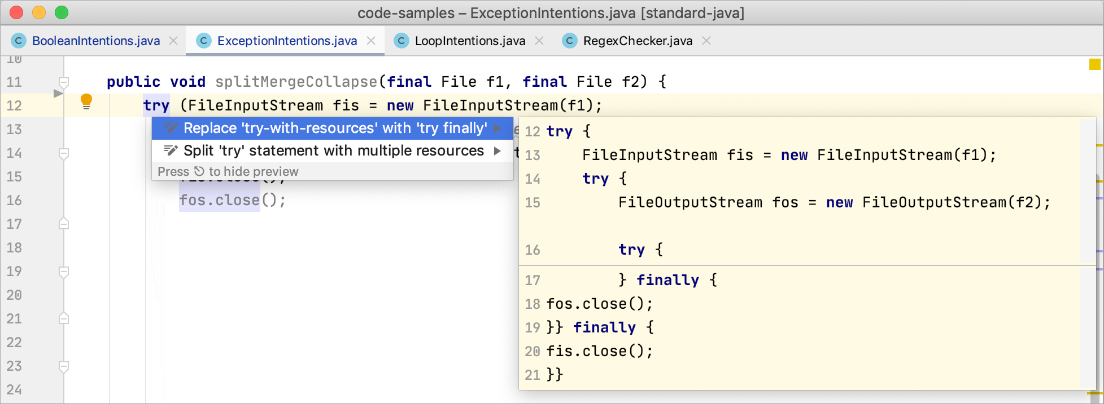The width and height of the screenshot is (1104, 404).
Task: Open the LoopIntentions.java tab
Action: pyautogui.click(x=470, y=41)
